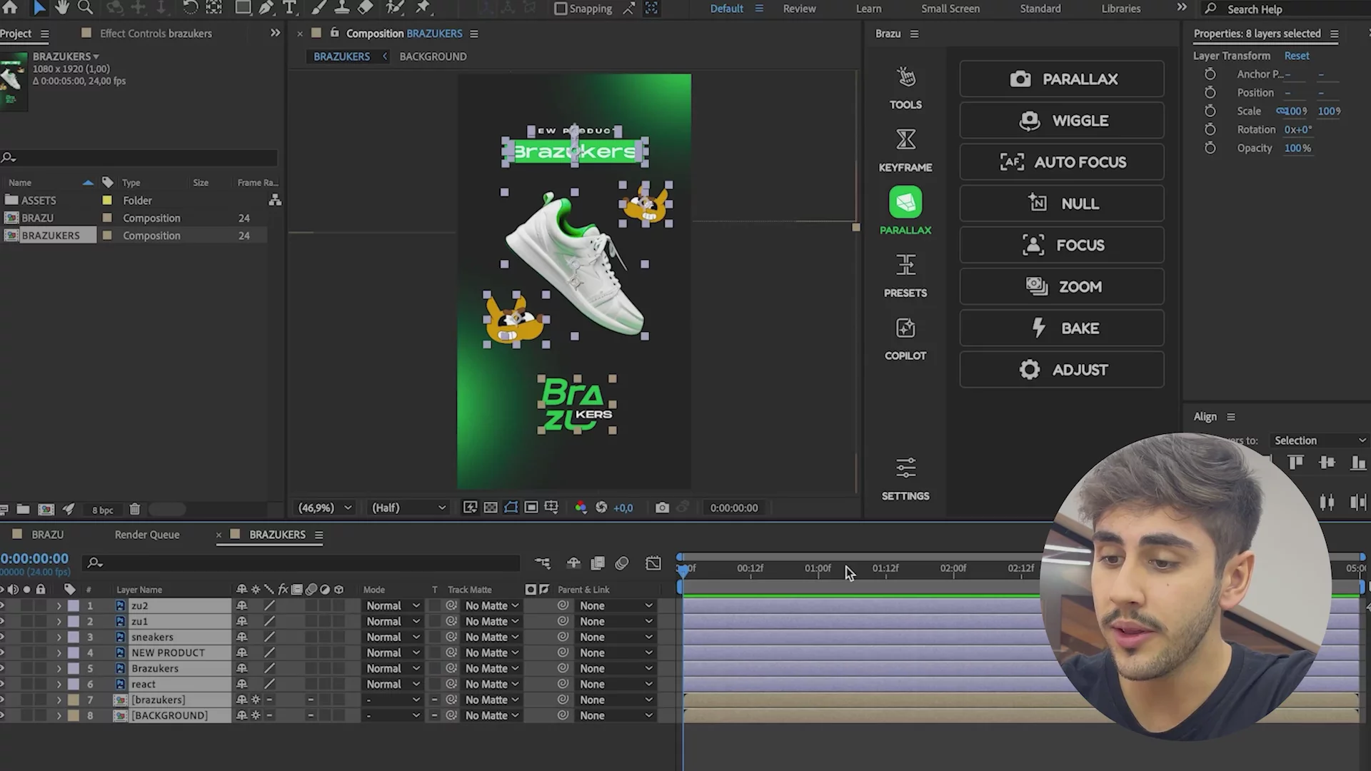Select the Type tool
Viewport: 1371px width, 771px height.
point(289,8)
